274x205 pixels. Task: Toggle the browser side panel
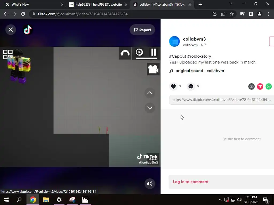(251, 14)
